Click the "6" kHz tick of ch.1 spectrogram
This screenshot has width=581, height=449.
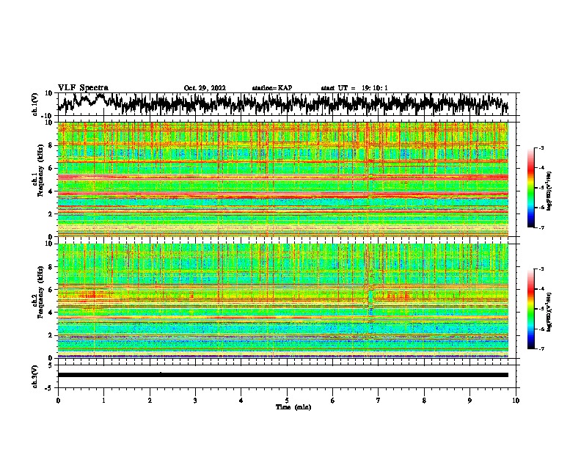[51, 168]
